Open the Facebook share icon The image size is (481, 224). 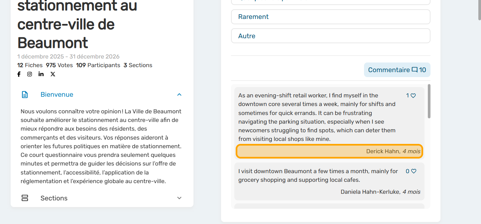click(x=19, y=74)
